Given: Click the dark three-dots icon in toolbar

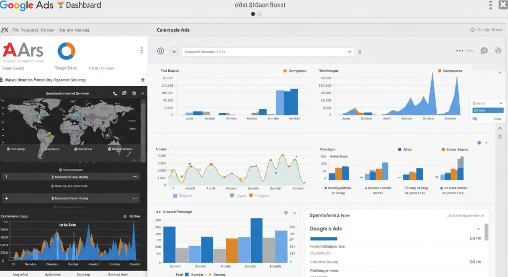Looking at the screenshot, I should [459, 51].
